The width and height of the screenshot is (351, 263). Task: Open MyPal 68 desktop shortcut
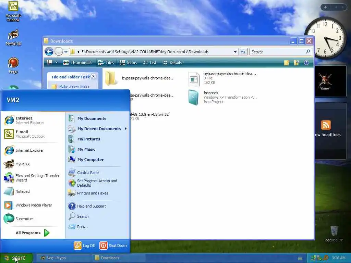coord(13,38)
